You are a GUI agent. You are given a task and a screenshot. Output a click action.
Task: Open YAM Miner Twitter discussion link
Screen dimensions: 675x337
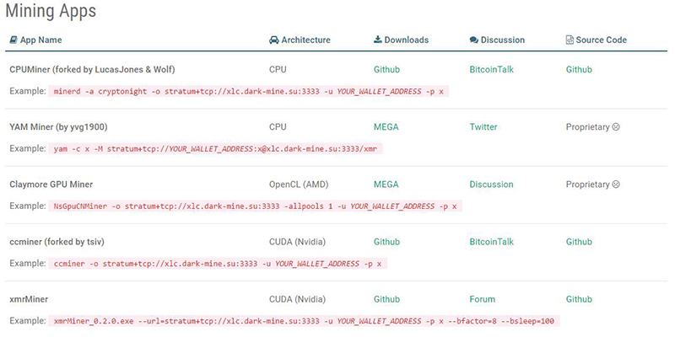tap(483, 127)
